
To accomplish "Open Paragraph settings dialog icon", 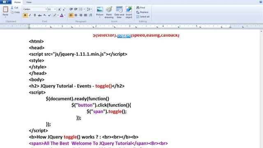I will coord(91,15).
